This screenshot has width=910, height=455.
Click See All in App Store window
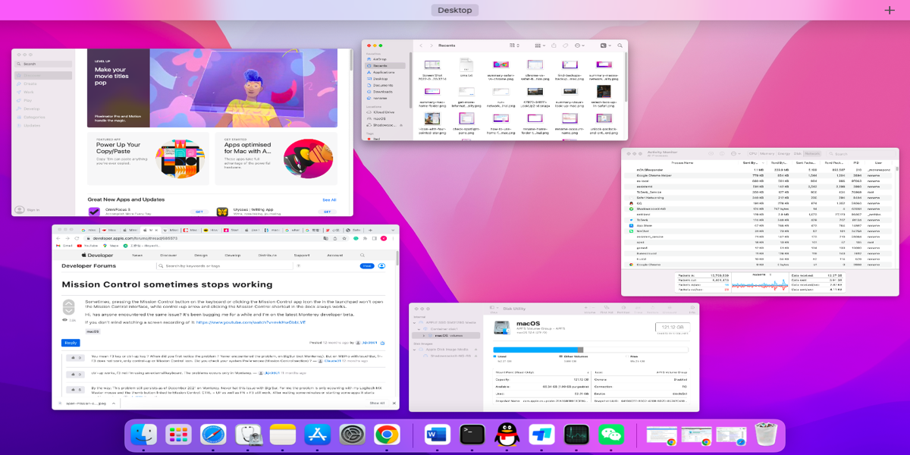[x=329, y=200]
